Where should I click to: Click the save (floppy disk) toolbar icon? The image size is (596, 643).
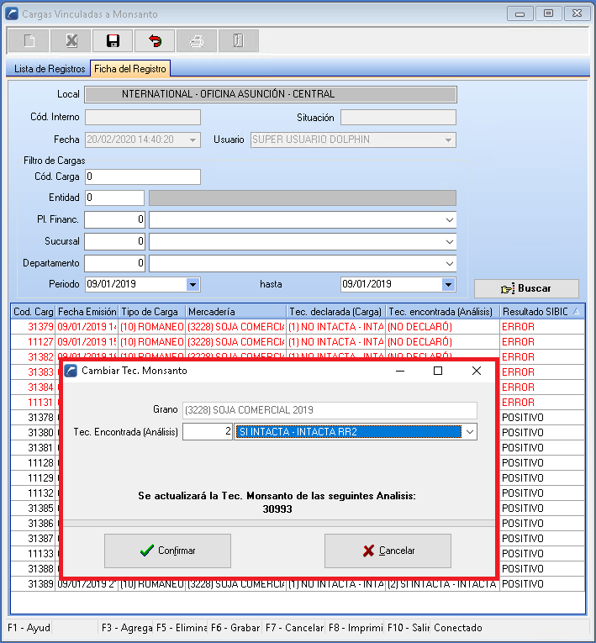113,40
